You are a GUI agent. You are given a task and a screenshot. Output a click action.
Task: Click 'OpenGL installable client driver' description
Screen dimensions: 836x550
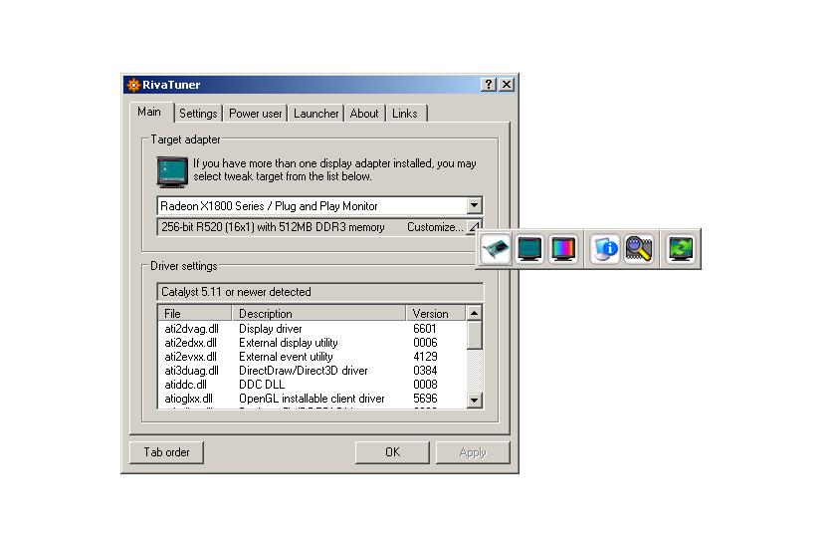click(x=312, y=399)
